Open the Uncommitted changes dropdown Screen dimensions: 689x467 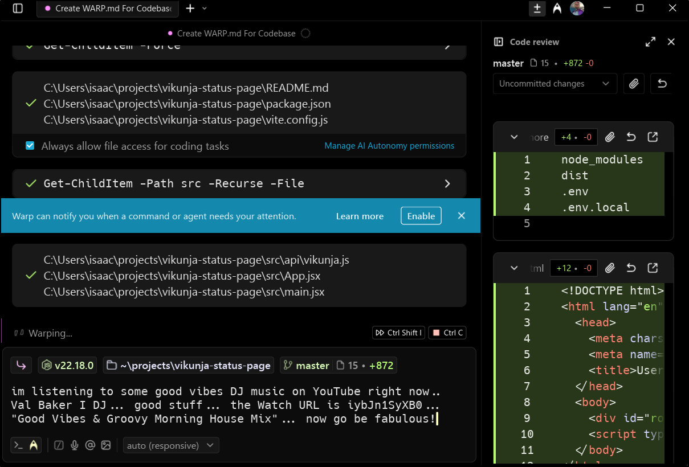coord(555,84)
